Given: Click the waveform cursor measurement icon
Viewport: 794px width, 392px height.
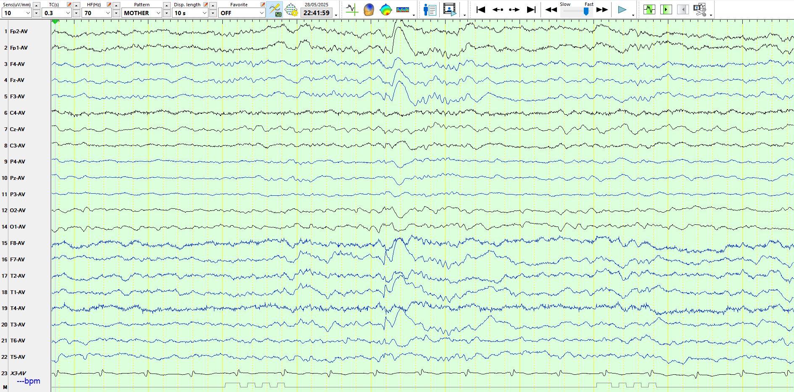Looking at the screenshot, I should pyautogui.click(x=352, y=10).
